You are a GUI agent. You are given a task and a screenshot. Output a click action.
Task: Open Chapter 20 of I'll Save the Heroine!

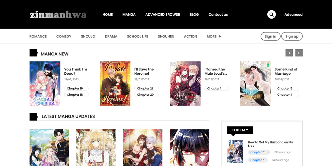[x=146, y=94]
